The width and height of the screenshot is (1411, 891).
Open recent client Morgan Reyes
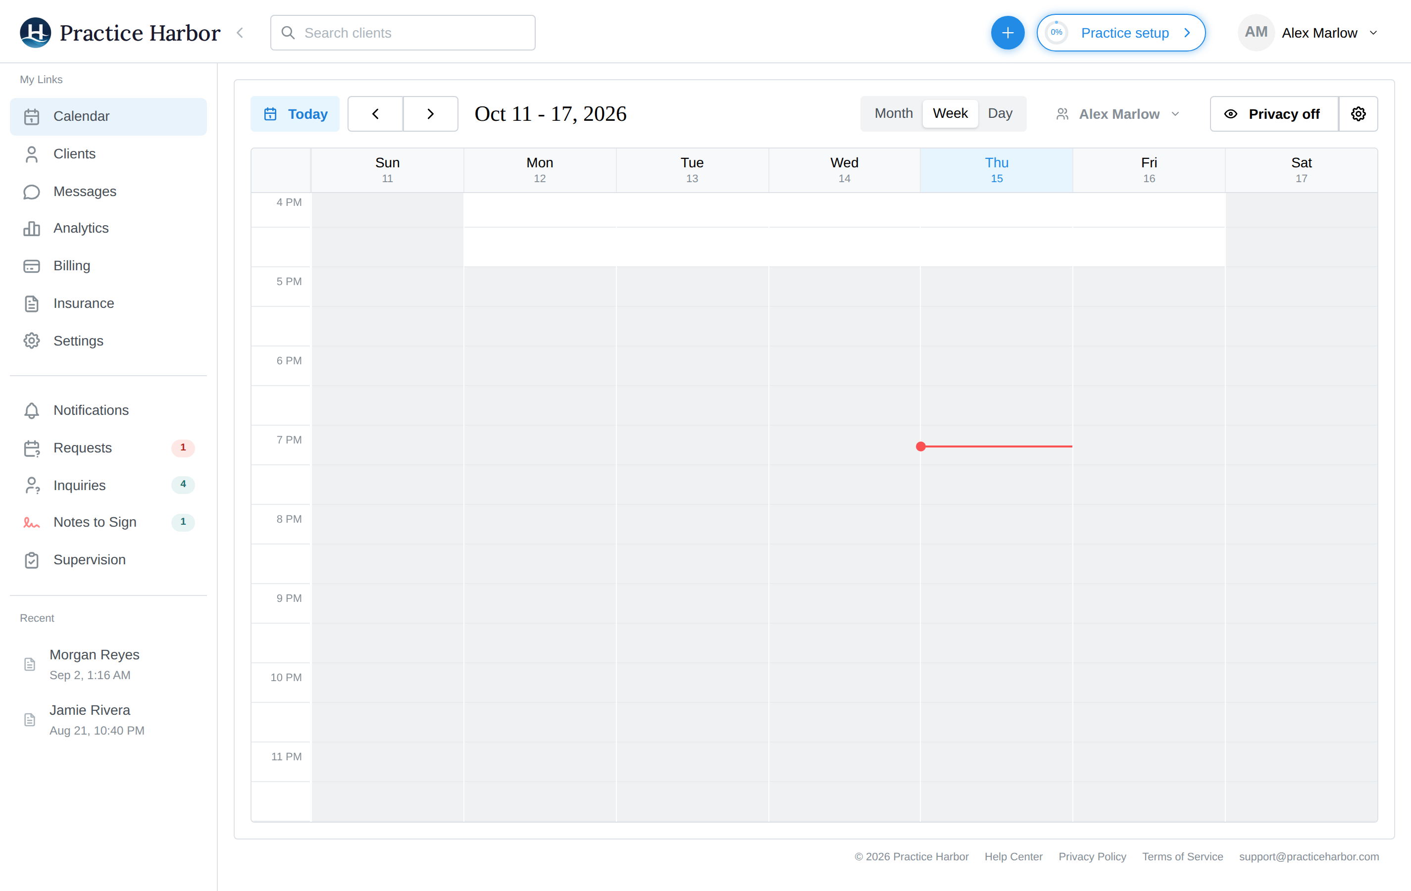tap(108, 664)
